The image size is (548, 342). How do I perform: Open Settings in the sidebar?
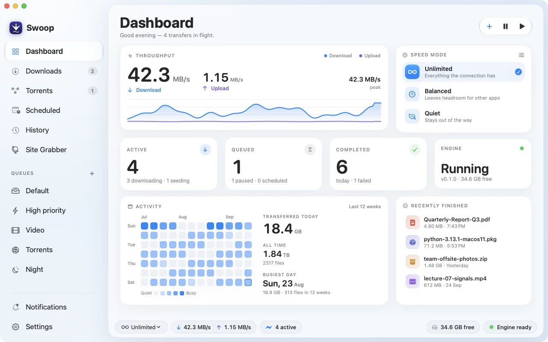[x=54, y=327]
